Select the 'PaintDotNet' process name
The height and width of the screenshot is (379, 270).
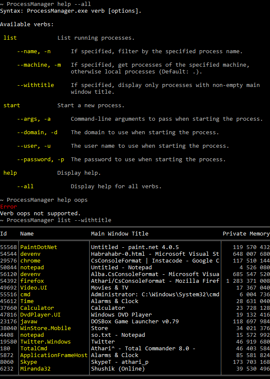39,247
